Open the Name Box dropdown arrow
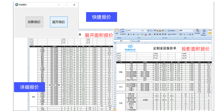This screenshot has height=111, width=215. 130,41
